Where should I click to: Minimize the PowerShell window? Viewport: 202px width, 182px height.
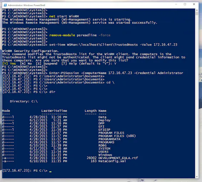point(176,4)
